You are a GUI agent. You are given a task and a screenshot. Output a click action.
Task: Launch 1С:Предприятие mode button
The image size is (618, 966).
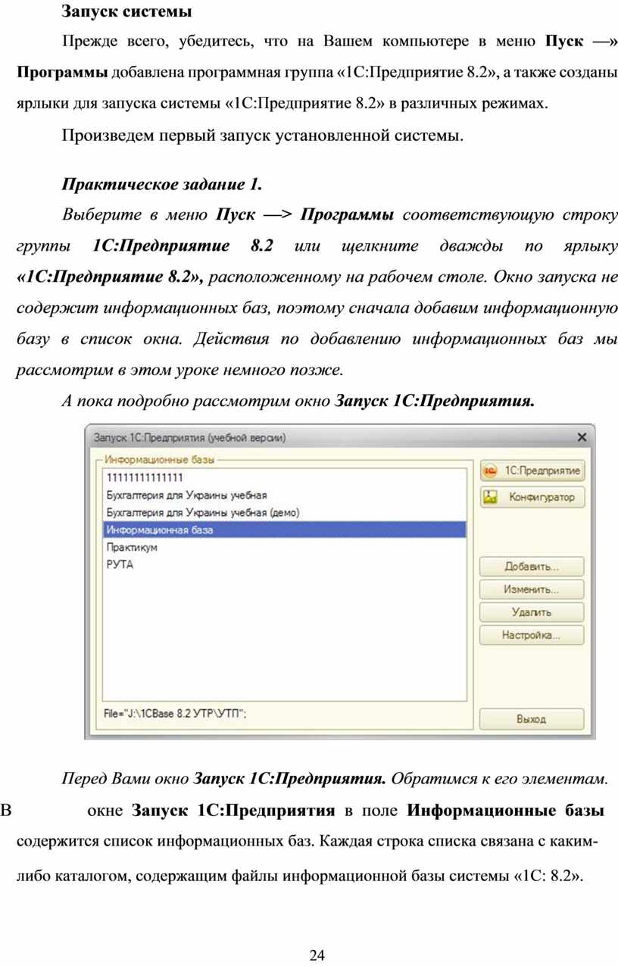coord(532,470)
